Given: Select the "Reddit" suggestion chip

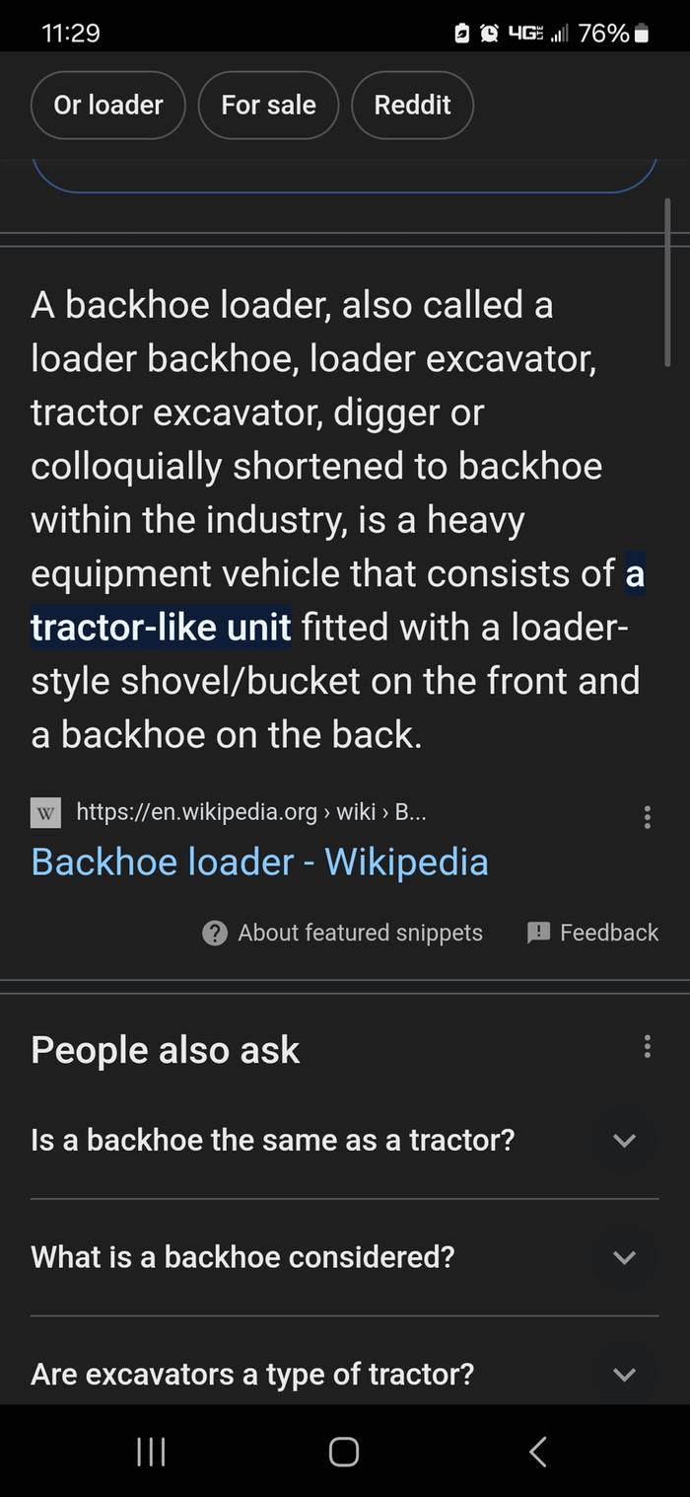Looking at the screenshot, I should [412, 105].
